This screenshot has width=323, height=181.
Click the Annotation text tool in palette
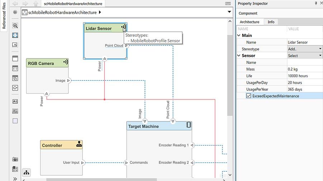click(15, 102)
